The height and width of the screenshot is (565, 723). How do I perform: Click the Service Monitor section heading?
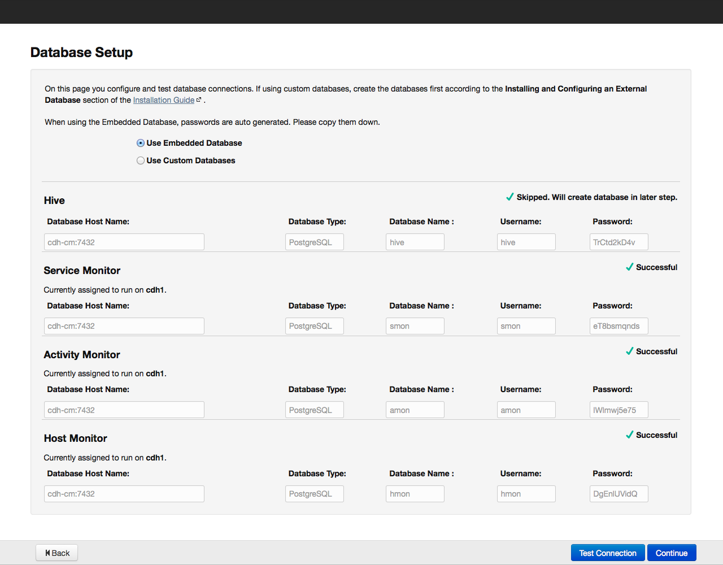coord(82,271)
